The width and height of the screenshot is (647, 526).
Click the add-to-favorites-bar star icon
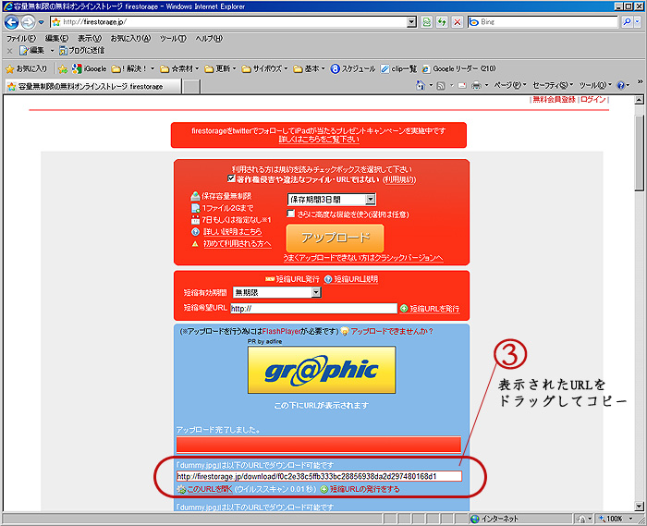pyautogui.click(x=63, y=69)
